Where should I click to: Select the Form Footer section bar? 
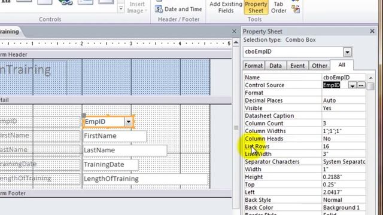tap(115, 193)
